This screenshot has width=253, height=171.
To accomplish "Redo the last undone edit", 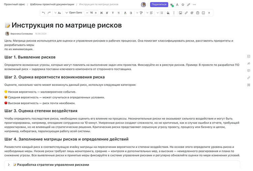I will 49,13.
